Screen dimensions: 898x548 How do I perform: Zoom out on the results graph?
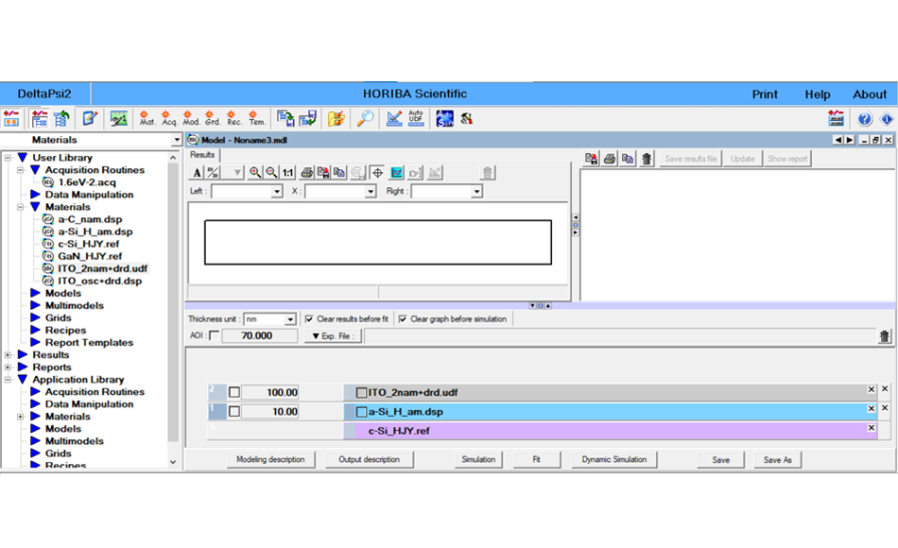tap(271, 172)
